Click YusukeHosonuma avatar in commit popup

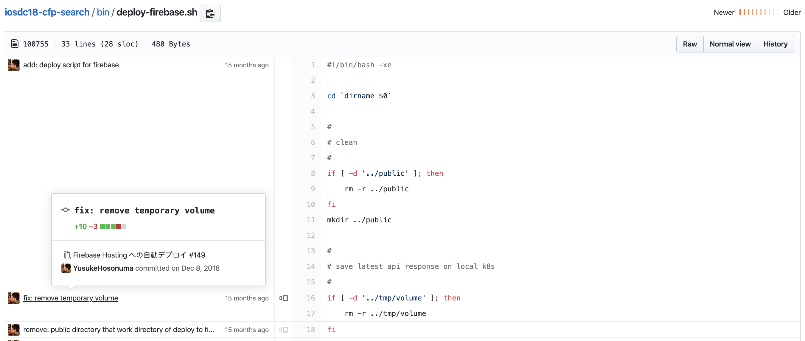pyautogui.click(x=66, y=268)
